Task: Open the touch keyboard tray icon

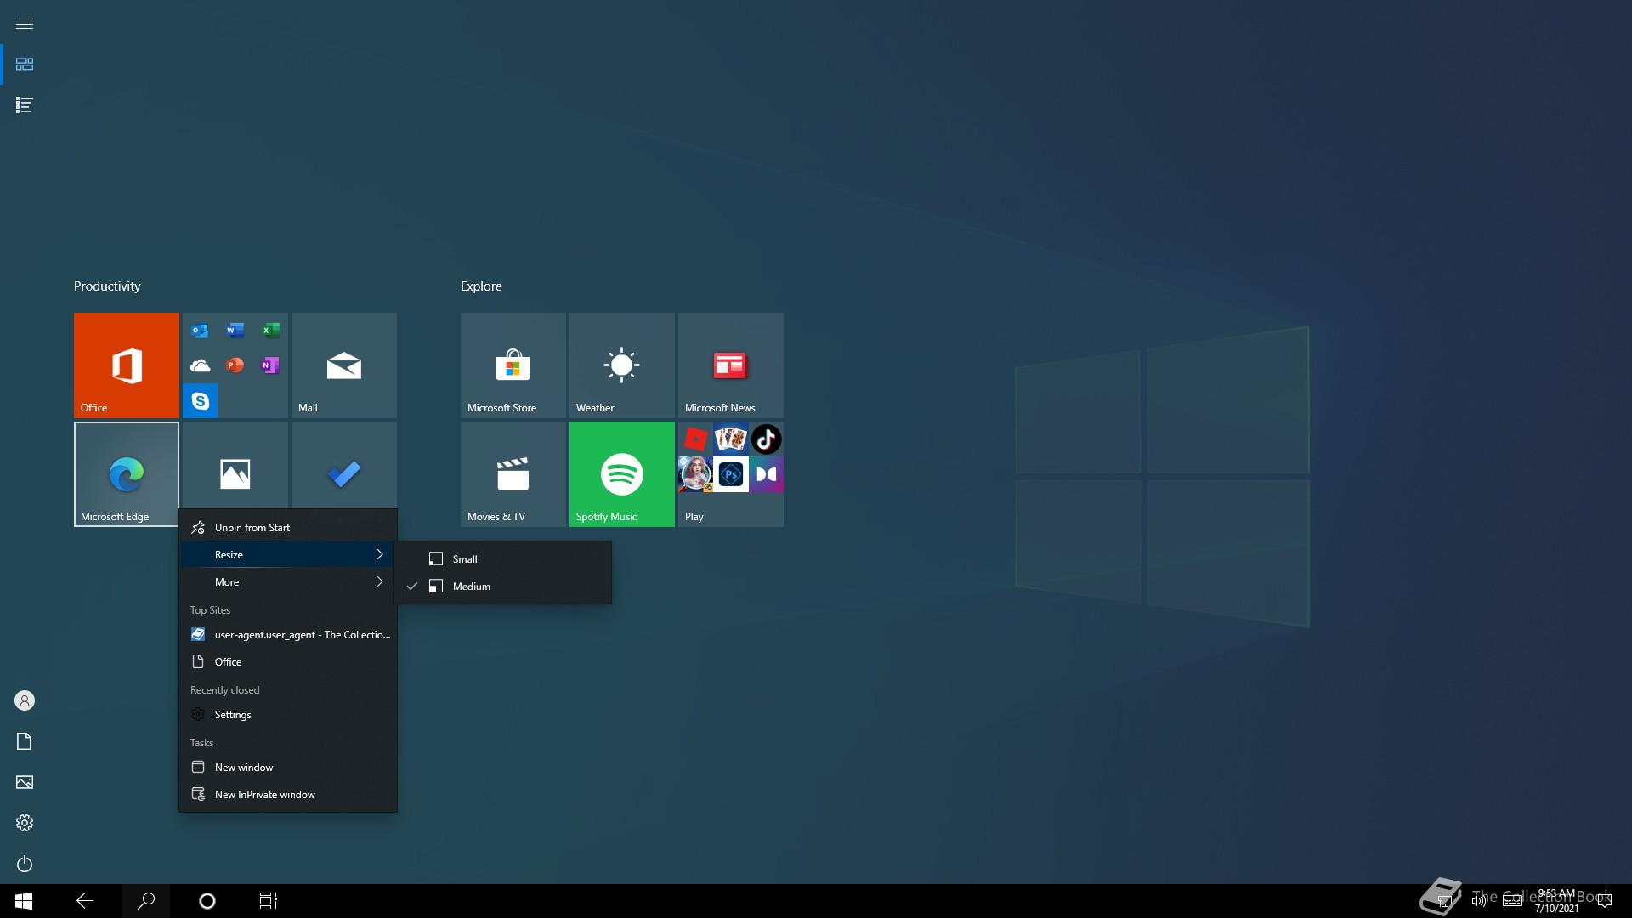Action: point(1513,901)
